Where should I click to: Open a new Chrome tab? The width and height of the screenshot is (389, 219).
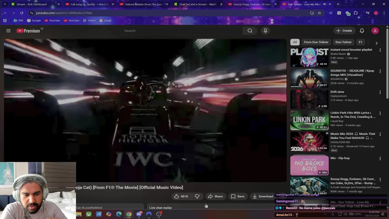point(338,4)
